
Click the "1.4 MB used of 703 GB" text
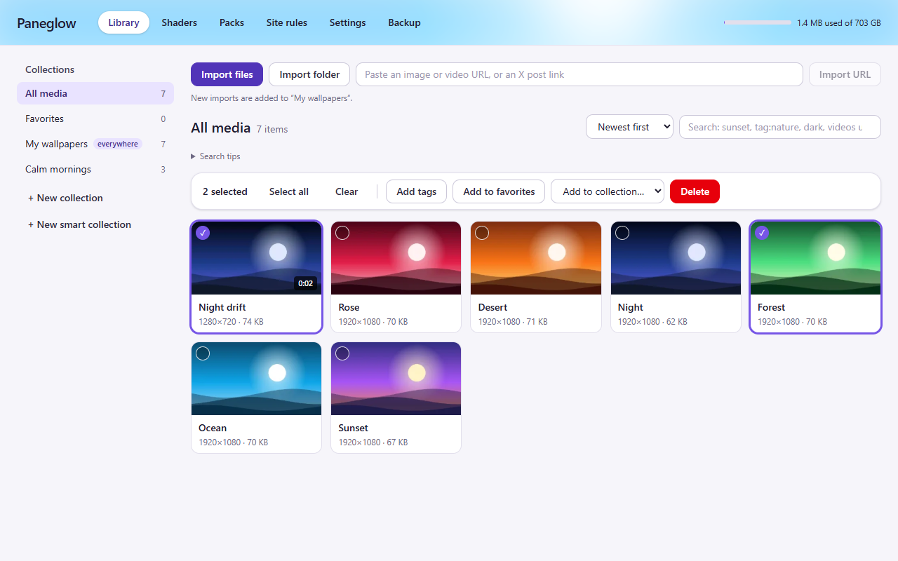(839, 22)
